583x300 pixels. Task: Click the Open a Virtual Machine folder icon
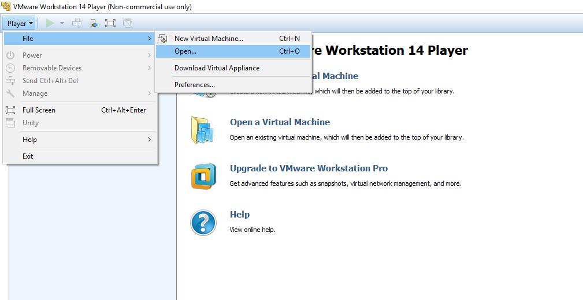[203, 130]
